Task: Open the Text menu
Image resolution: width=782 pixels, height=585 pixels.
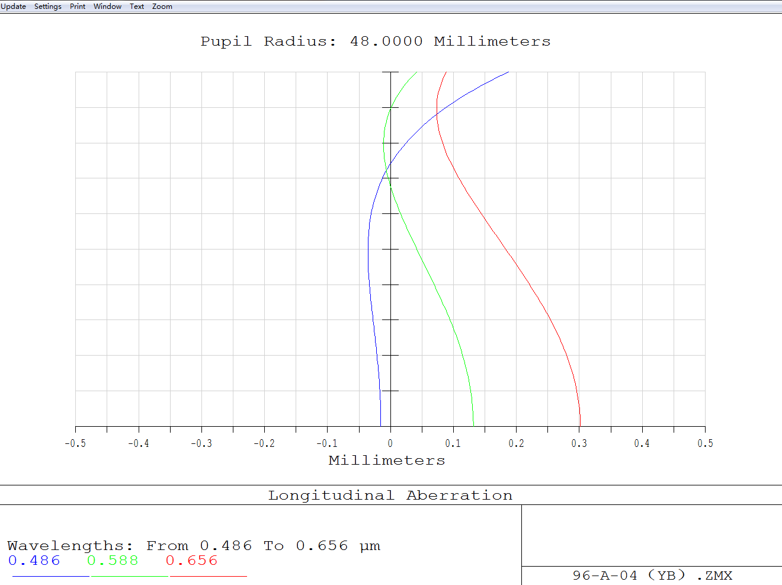Action: (137, 7)
